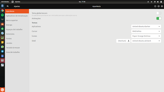164x92 pixels.
Task: Select Aparência in the sidebar
Action: coord(17,11)
